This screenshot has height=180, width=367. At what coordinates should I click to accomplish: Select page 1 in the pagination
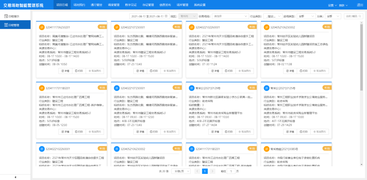point(205,171)
